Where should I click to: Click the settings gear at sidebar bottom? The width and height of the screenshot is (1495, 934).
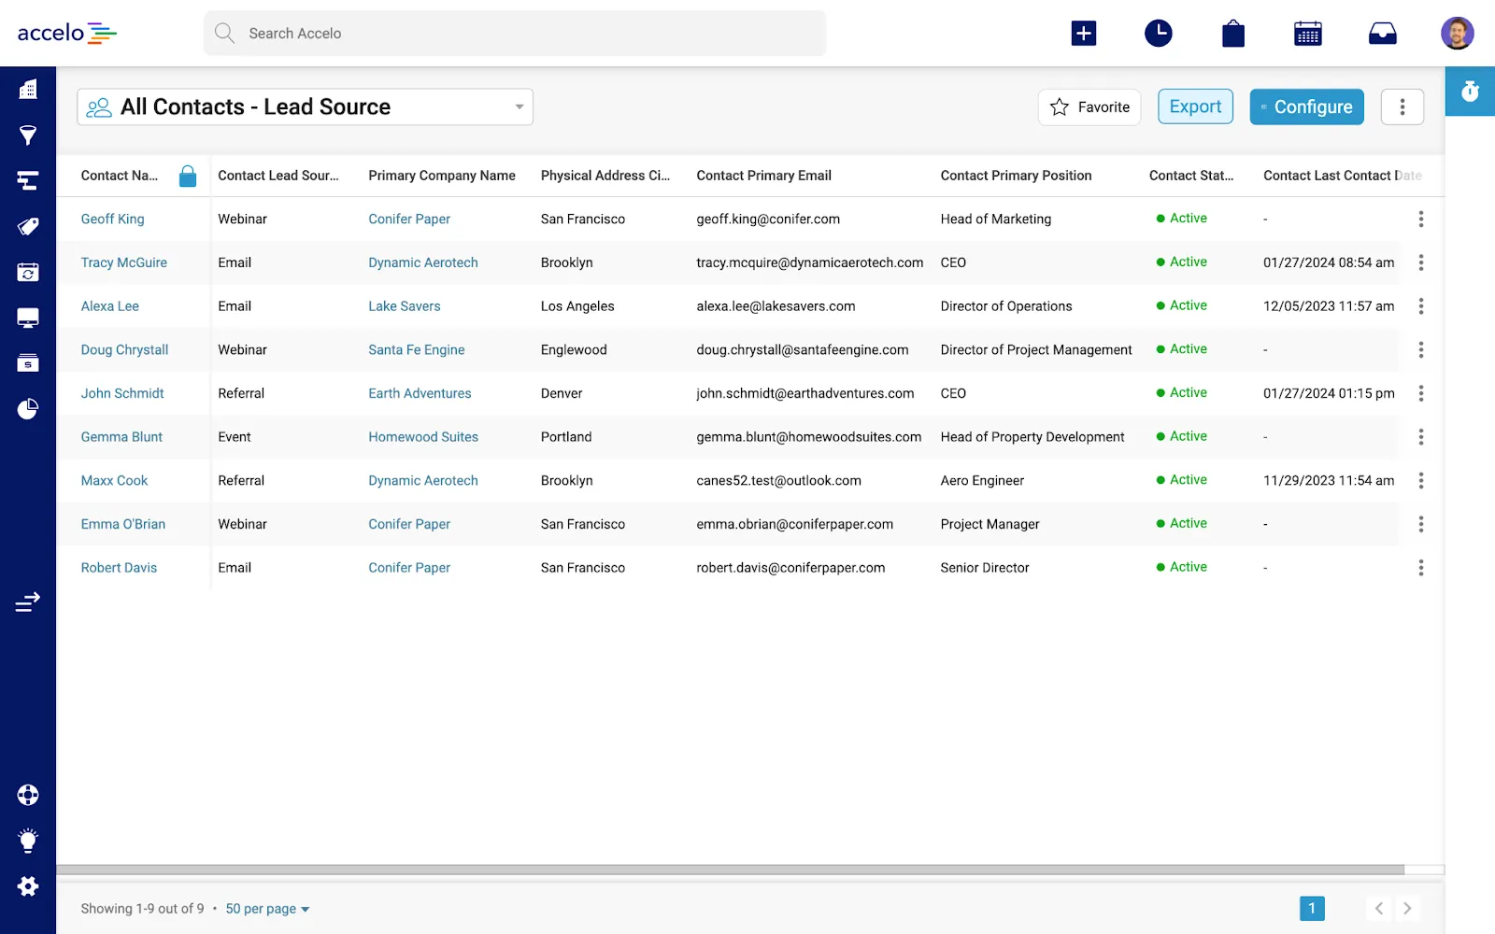28,885
